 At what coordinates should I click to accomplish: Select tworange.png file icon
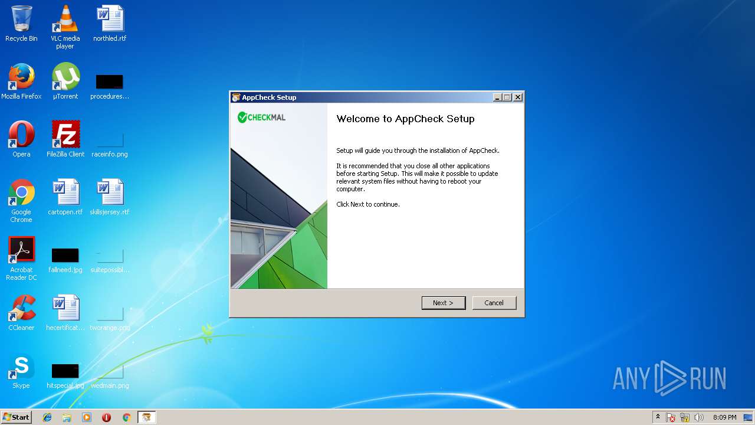[110, 318]
